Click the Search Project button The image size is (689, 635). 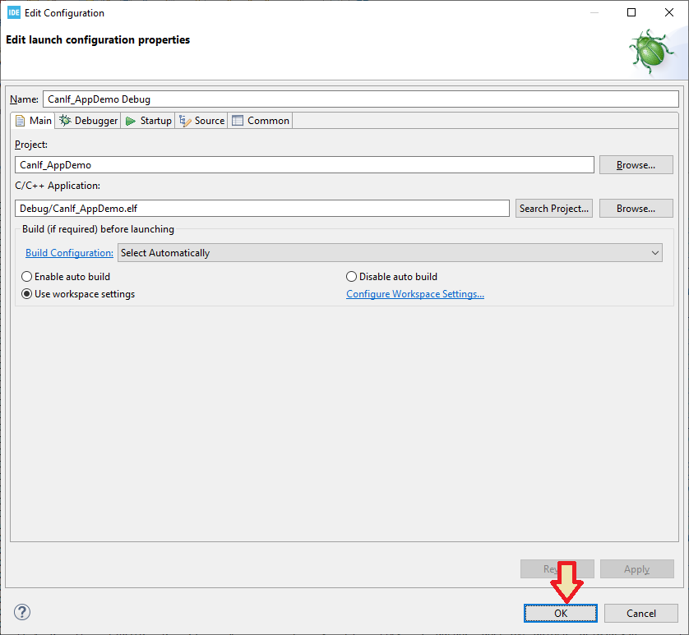(553, 208)
